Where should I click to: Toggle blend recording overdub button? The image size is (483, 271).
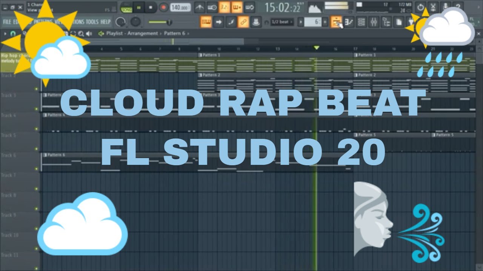(x=237, y=7)
